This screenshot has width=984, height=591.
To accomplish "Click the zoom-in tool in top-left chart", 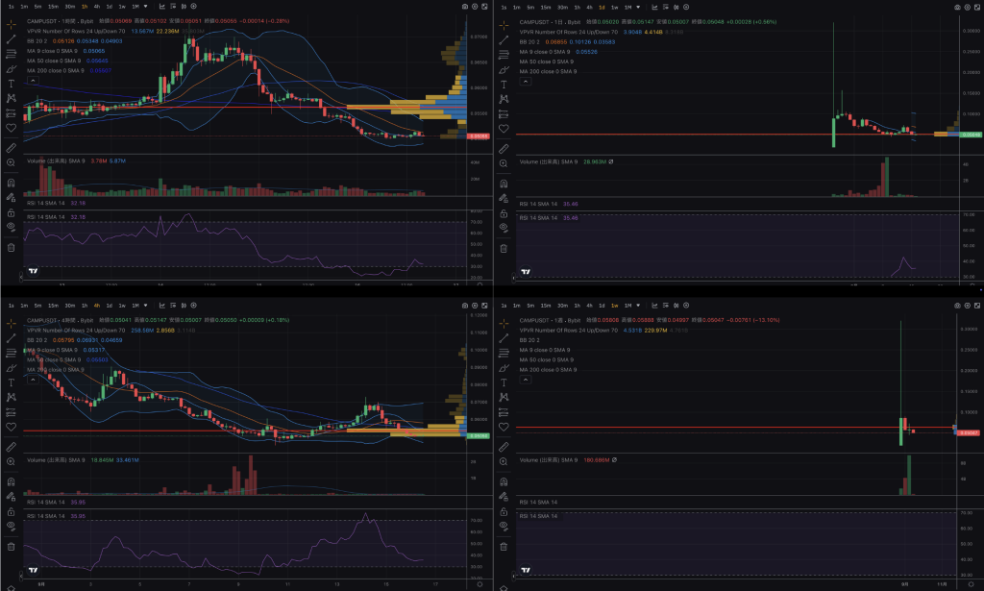I will (11, 163).
